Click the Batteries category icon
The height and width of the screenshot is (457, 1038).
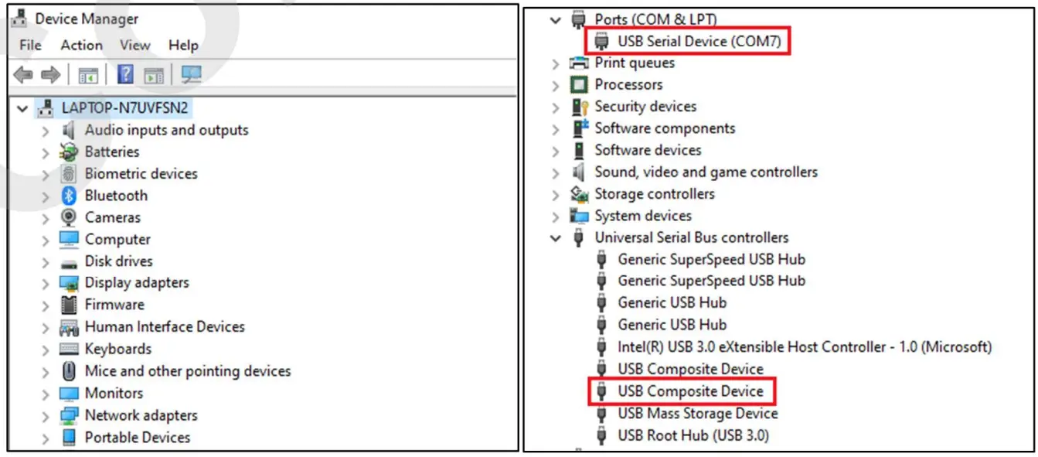pos(68,152)
